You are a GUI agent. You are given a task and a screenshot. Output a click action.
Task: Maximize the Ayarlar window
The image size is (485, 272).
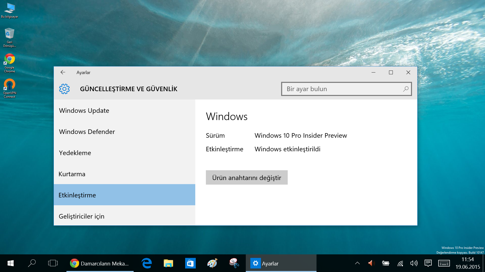(391, 72)
